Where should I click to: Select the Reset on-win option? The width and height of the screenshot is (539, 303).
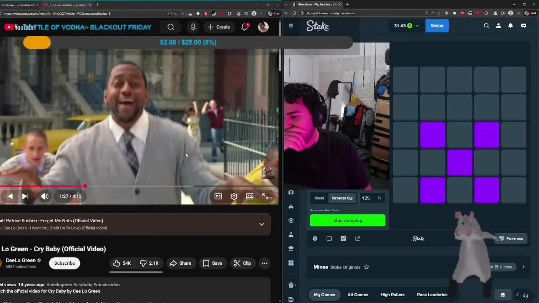319,198
